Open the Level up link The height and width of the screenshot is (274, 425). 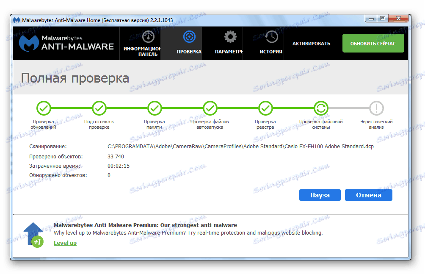tap(65, 243)
